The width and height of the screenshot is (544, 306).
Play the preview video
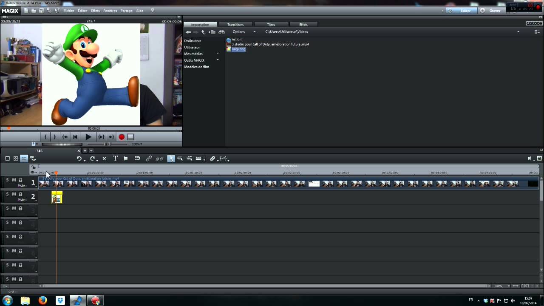click(x=88, y=137)
